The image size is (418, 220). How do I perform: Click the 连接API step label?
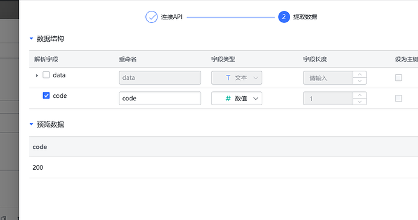point(171,17)
